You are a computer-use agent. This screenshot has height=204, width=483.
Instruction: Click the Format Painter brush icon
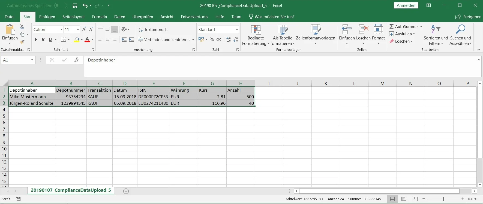point(22,42)
